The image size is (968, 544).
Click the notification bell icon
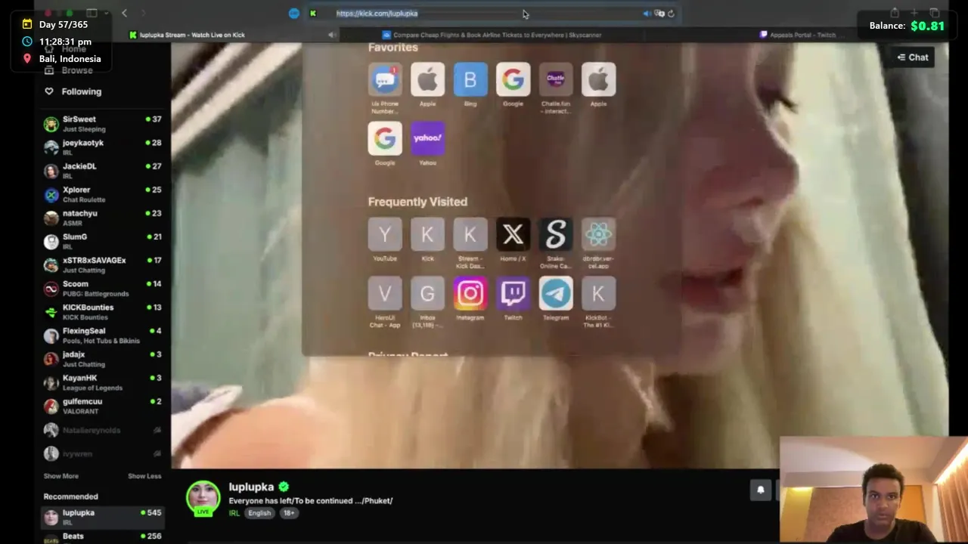coord(761,490)
